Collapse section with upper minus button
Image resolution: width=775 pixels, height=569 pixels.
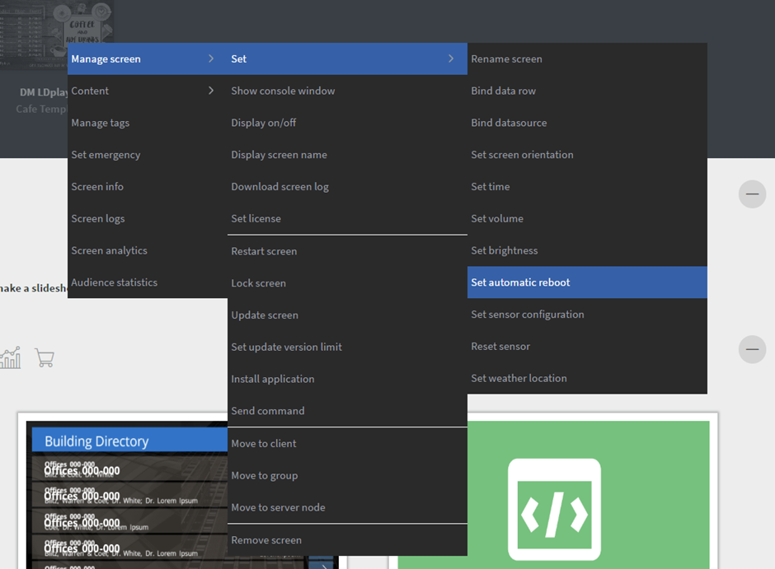(752, 194)
